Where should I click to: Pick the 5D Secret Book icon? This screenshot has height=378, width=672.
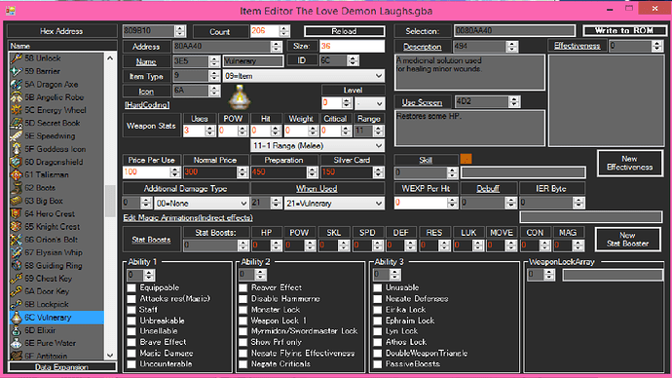click(17, 123)
